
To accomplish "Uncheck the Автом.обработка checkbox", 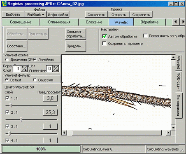I will 105,36.
